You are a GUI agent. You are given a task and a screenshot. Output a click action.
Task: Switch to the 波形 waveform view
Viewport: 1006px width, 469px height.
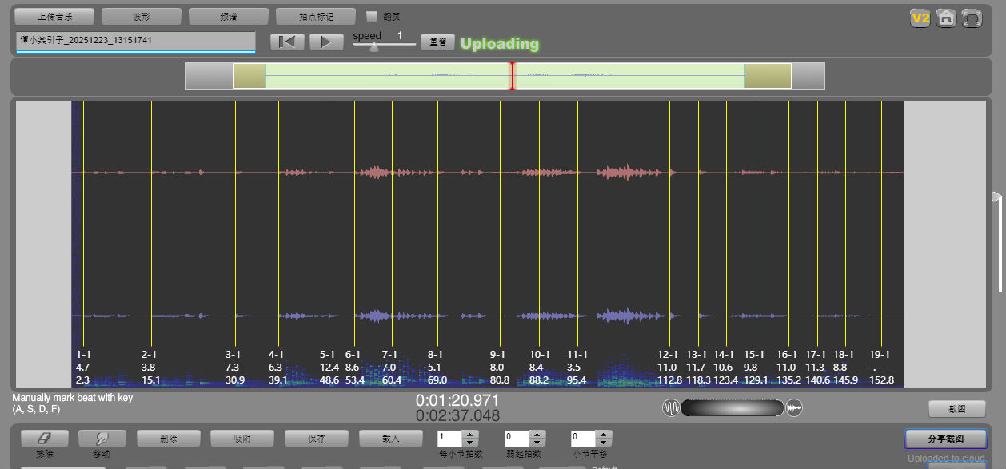pos(142,16)
